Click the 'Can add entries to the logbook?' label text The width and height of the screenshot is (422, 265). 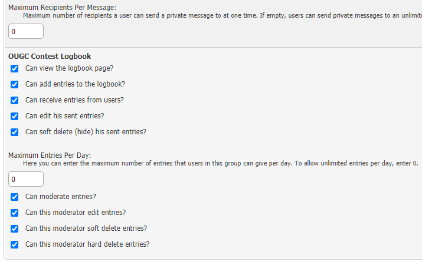[75, 84]
